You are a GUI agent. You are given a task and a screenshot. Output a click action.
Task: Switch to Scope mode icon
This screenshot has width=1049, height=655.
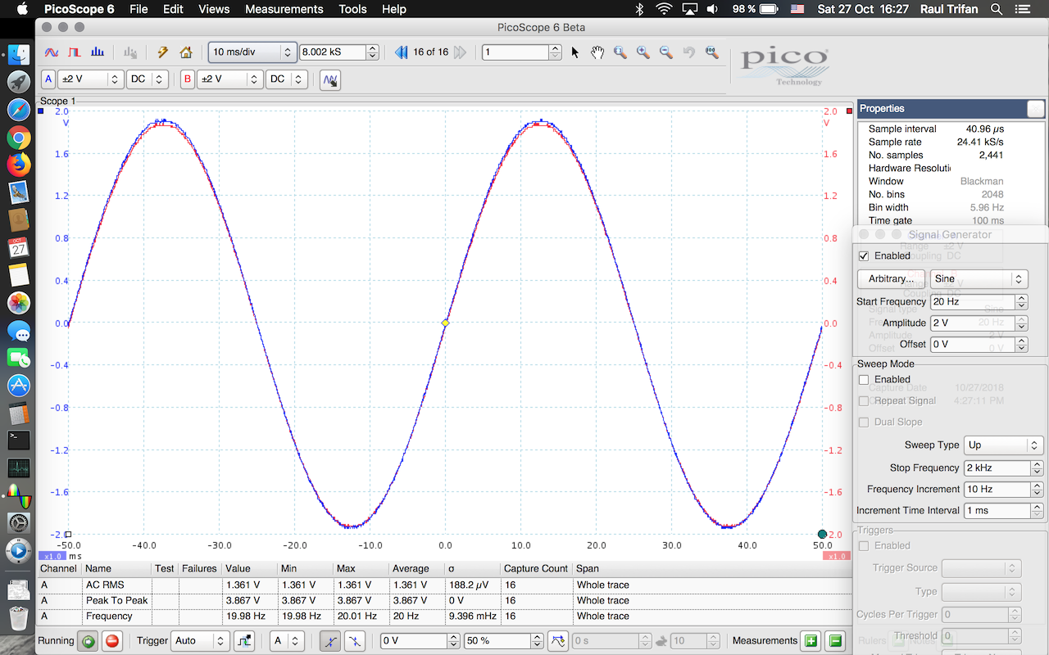pos(51,52)
